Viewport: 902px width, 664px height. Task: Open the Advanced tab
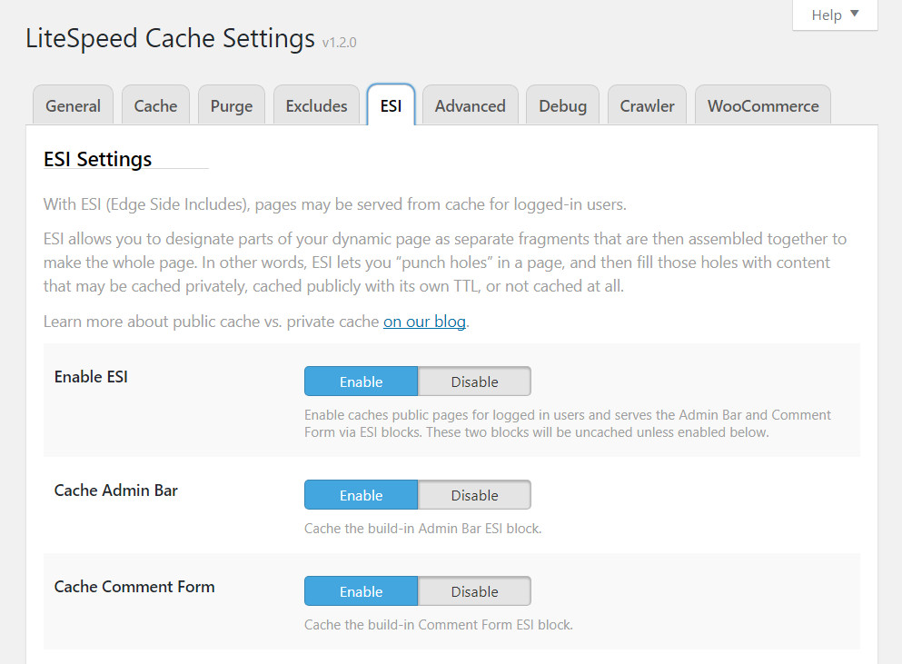pyautogui.click(x=470, y=105)
